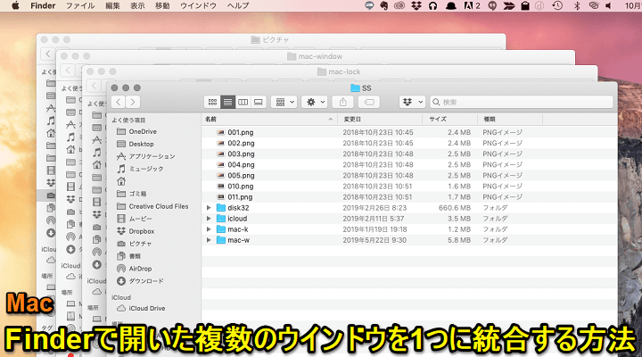The image size is (642, 357).
Task: Expand the disk32 folder
Action: [x=209, y=208]
